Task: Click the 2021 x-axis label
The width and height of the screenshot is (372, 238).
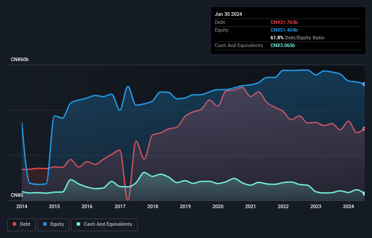Action: point(251,206)
